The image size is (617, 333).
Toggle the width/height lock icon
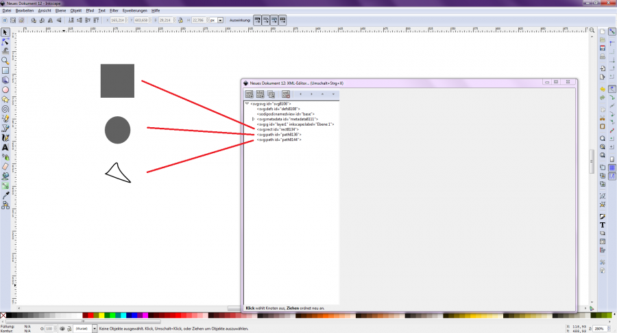click(x=180, y=21)
